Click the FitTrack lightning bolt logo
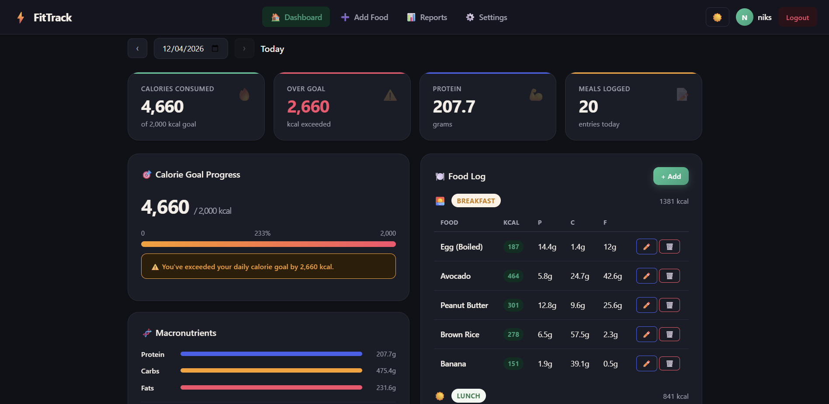The height and width of the screenshot is (404, 829). click(x=21, y=17)
